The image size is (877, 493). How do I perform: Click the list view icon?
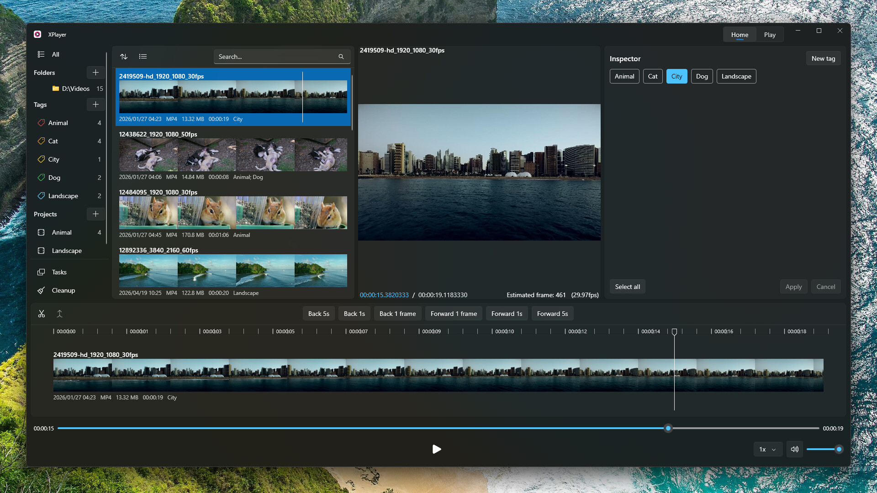click(x=143, y=57)
